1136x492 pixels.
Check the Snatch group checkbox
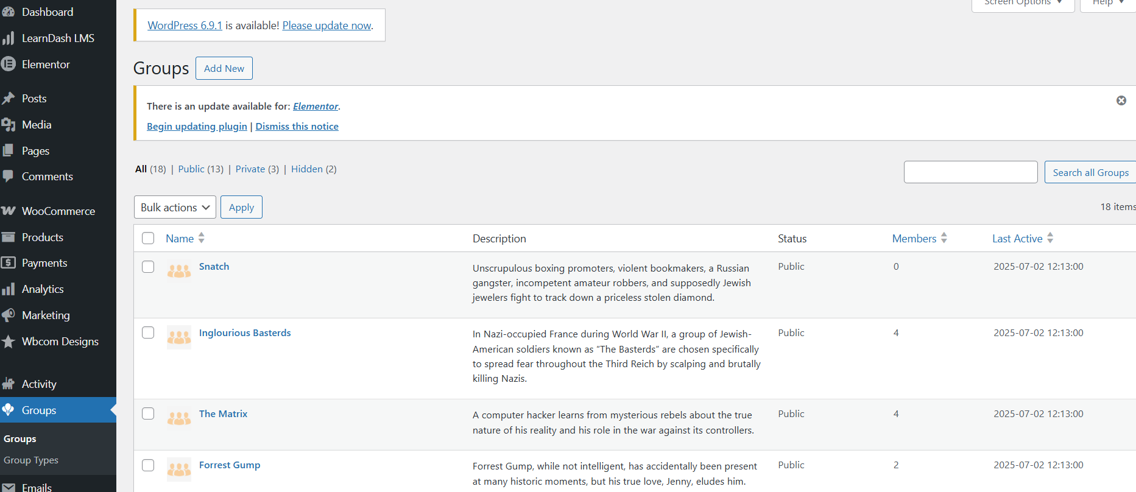[x=148, y=267]
